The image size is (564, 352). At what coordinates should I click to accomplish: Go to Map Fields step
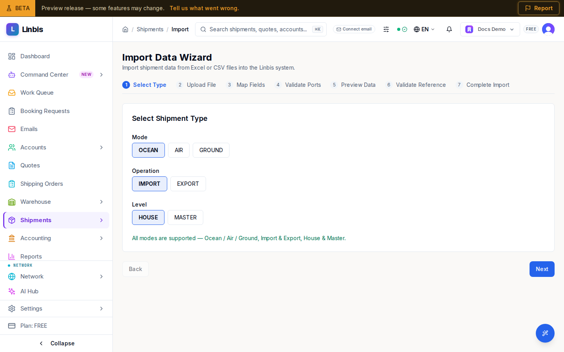(x=246, y=85)
